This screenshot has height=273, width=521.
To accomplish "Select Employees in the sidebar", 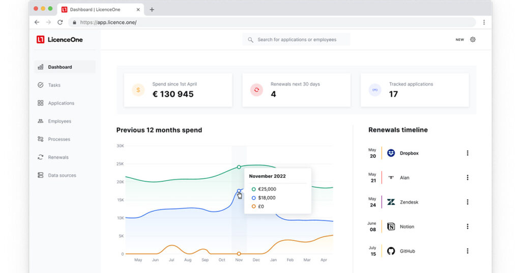I will [x=60, y=121].
